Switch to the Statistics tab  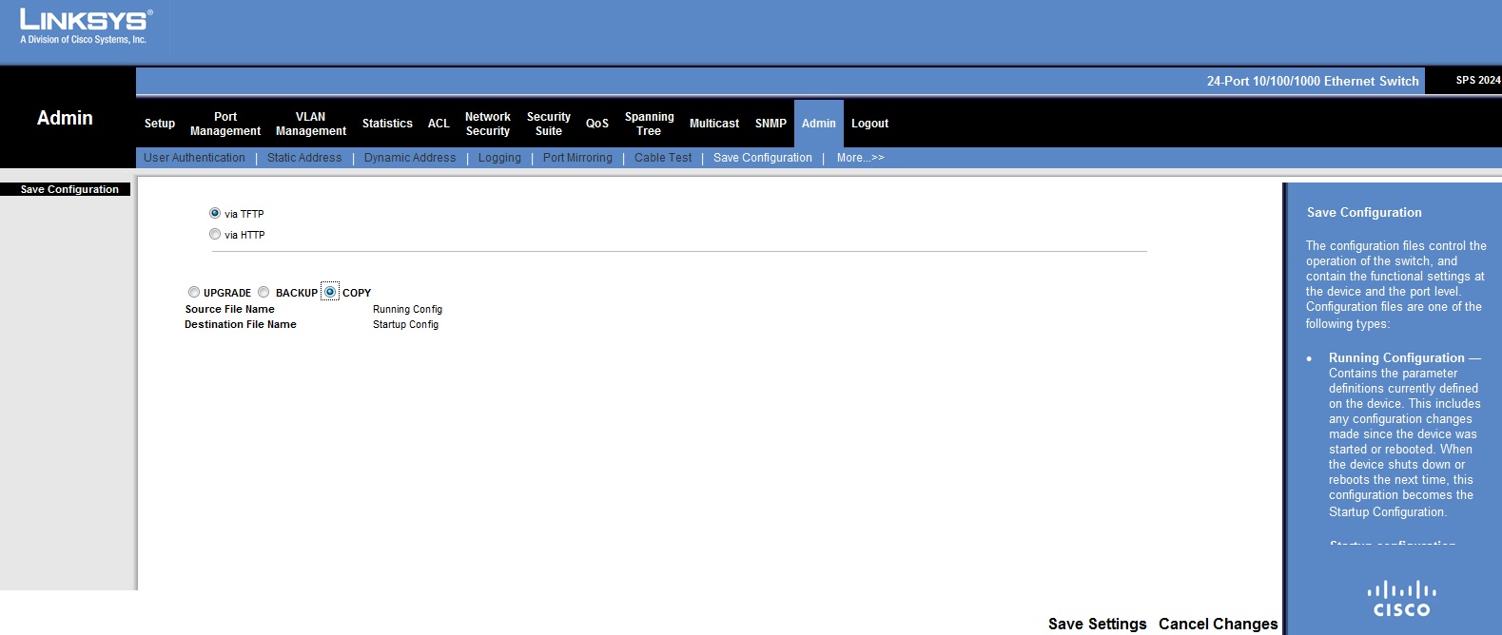pyautogui.click(x=387, y=124)
